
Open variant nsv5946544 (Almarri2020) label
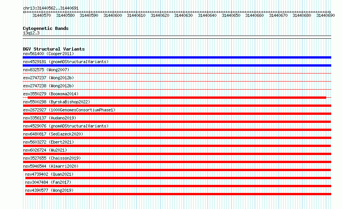(51, 166)
